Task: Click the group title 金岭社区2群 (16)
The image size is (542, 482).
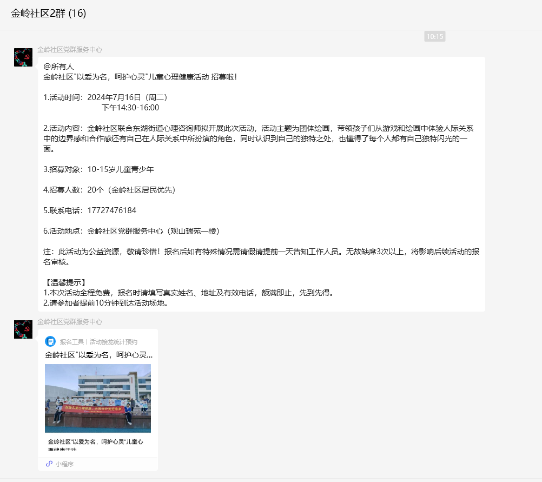Action: (x=48, y=14)
